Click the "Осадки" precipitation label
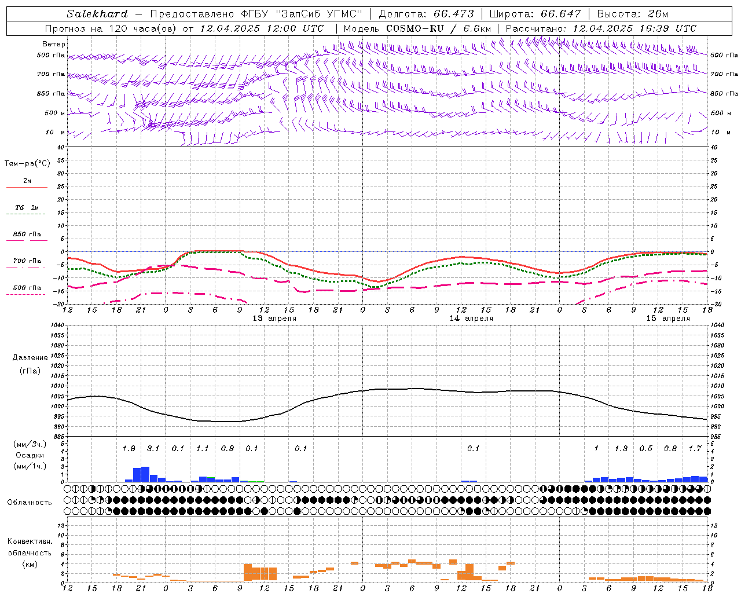Screen dimensions: 741x593 pyautogui.click(x=30, y=455)
